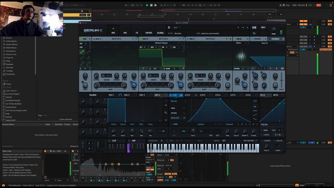The image size is (334, 188).
Task: Click the LFO 1 drag-to-assign cross arrows icon
Action: (170, 95)
